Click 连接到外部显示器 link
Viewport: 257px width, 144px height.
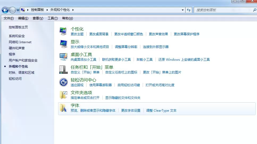tap(156, 47)
